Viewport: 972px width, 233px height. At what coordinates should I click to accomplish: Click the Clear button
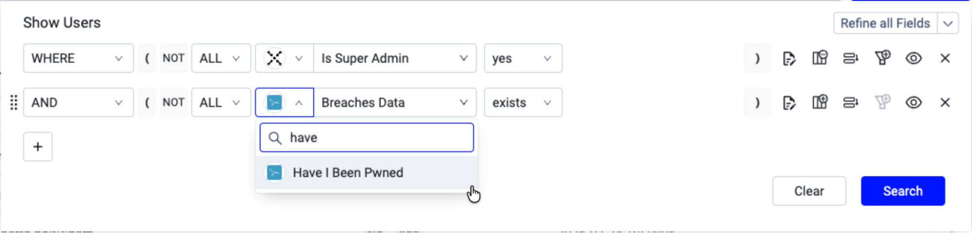point(809,191)
